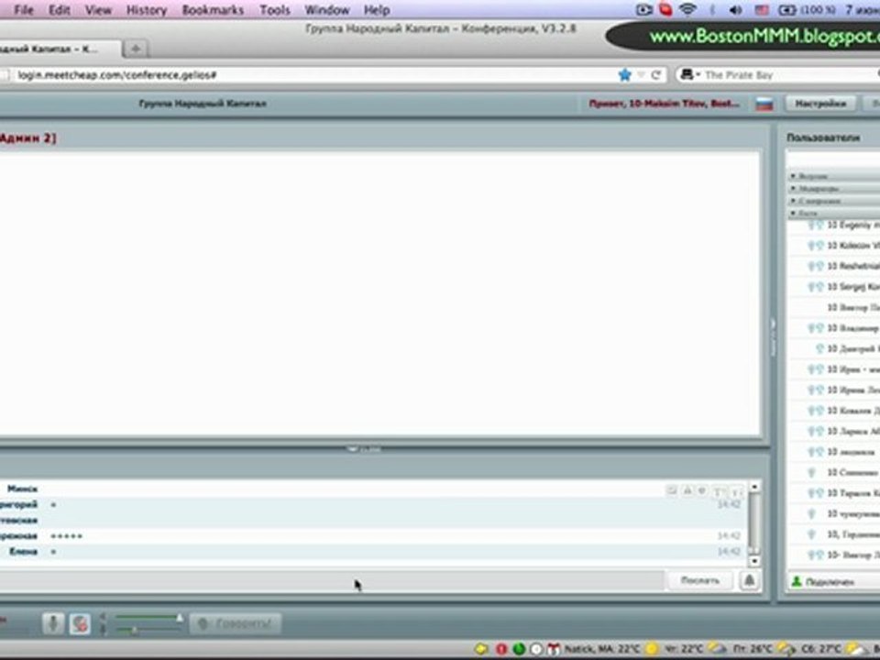Open the Help menu
880x660 pixels.
[377, 9]
